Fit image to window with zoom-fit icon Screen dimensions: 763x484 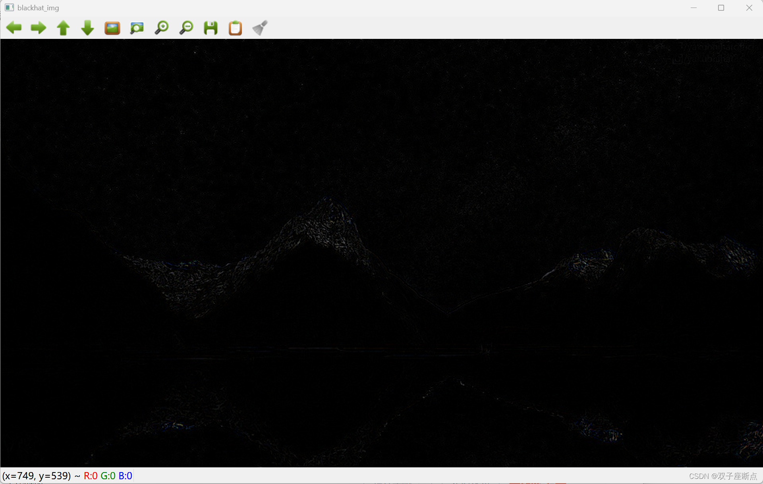pyautogui.click(x=137, y=28)
